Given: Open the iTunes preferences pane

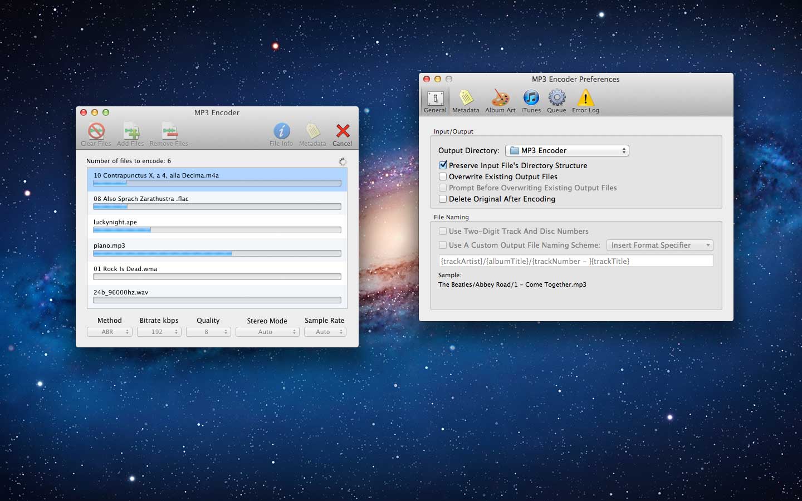Looking at the screenshot, I should pos(530,100).
